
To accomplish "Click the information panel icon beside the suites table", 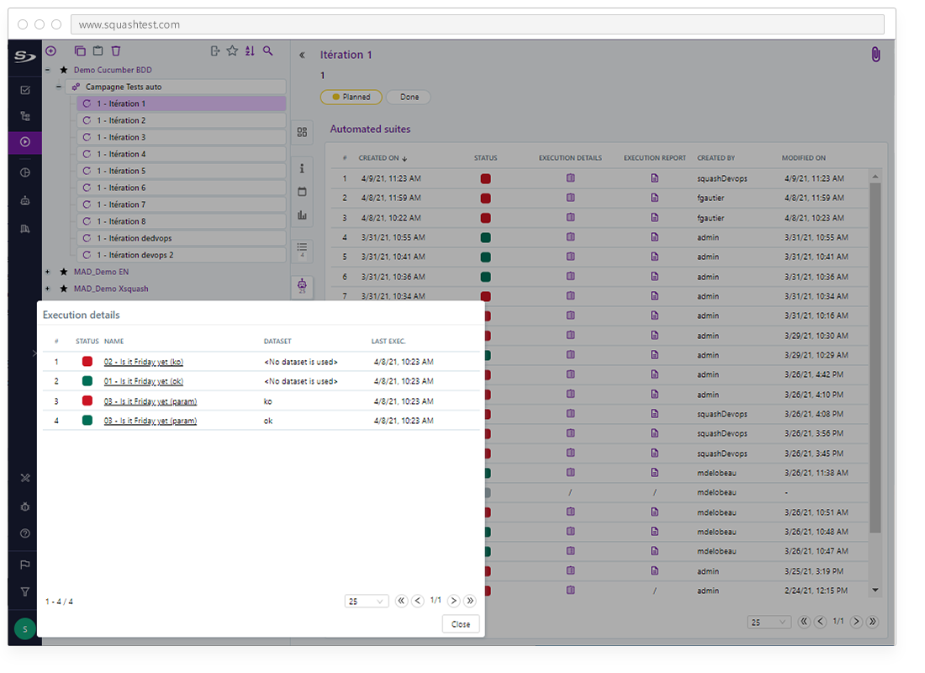I will pyautogui.click(x=302, y=168).
